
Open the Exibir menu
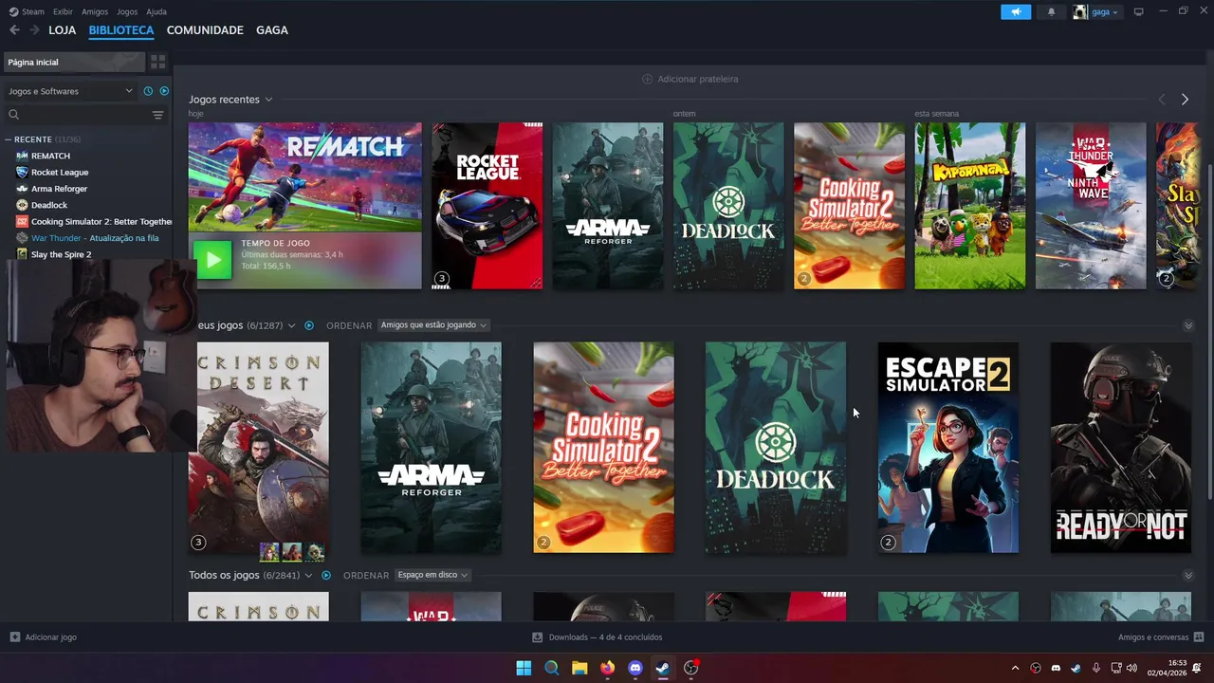[x=63, y=11]
